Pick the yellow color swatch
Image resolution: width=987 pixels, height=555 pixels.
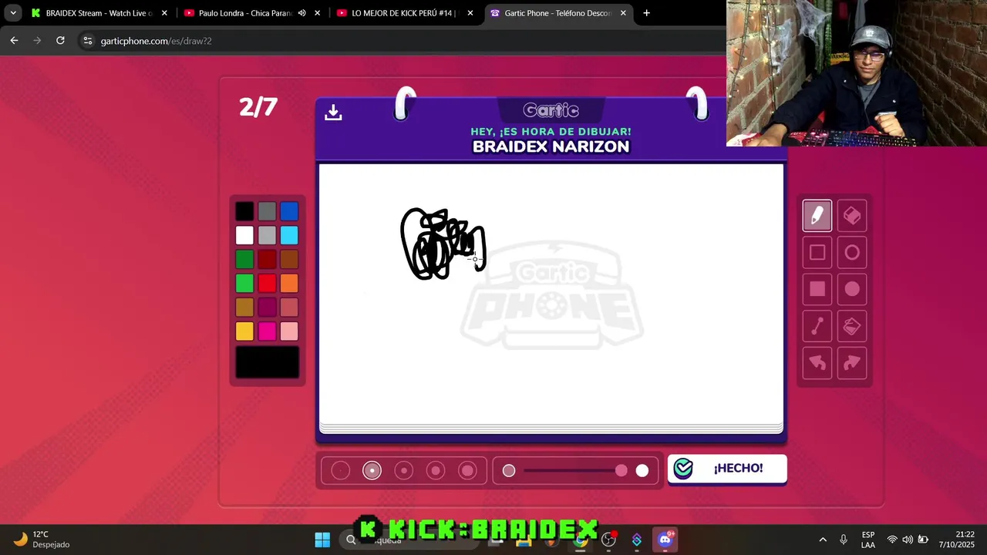coord(244,331)
